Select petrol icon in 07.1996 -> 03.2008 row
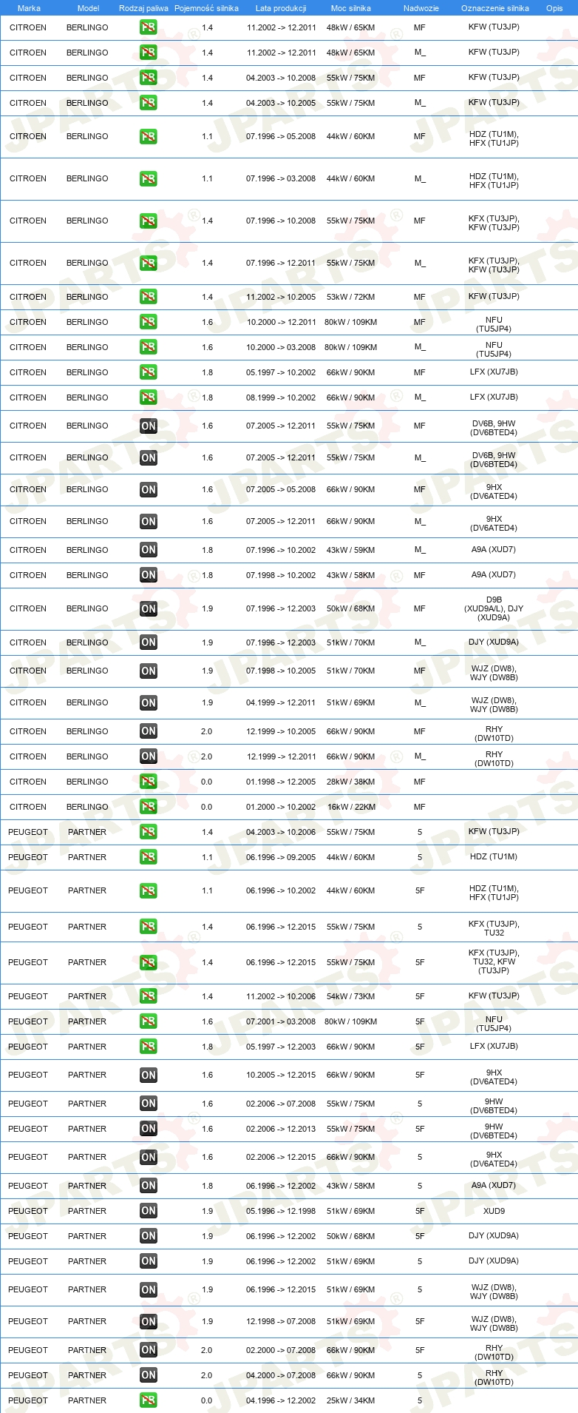Screen dimensions: 578x1413 [x=149, y=178]
